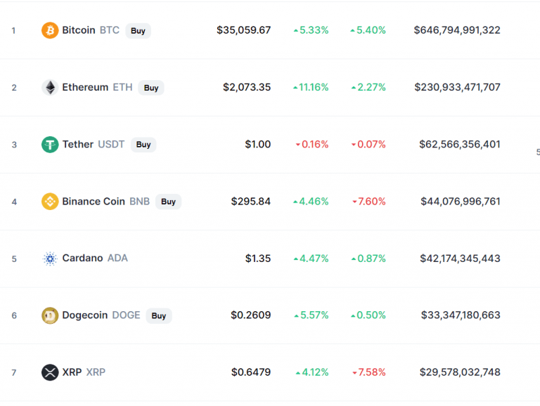This screenshot has width=540, height=406.
Task: Click the green Tether icon
Action: [50, 144]
